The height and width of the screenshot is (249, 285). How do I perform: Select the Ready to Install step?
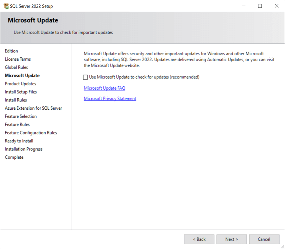click(x=19, y=141)
